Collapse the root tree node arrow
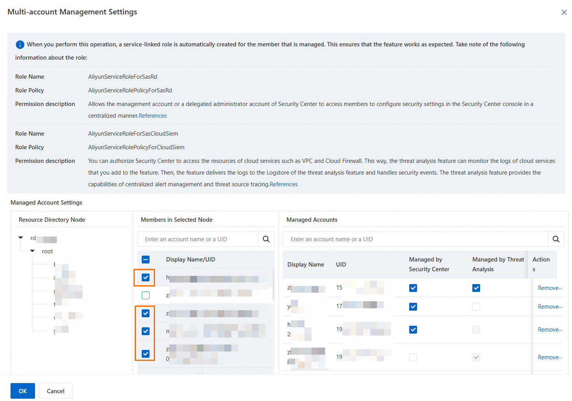This screenshot has width=572, height=401. (x=33, y=251)
